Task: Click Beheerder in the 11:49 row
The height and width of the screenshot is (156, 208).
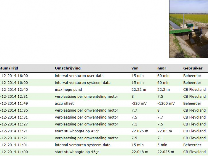Action: [x=192, y=103]
